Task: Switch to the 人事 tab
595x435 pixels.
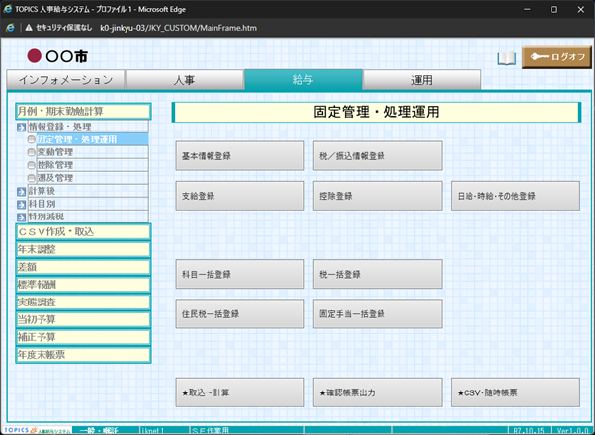Action: click(185, 80)
